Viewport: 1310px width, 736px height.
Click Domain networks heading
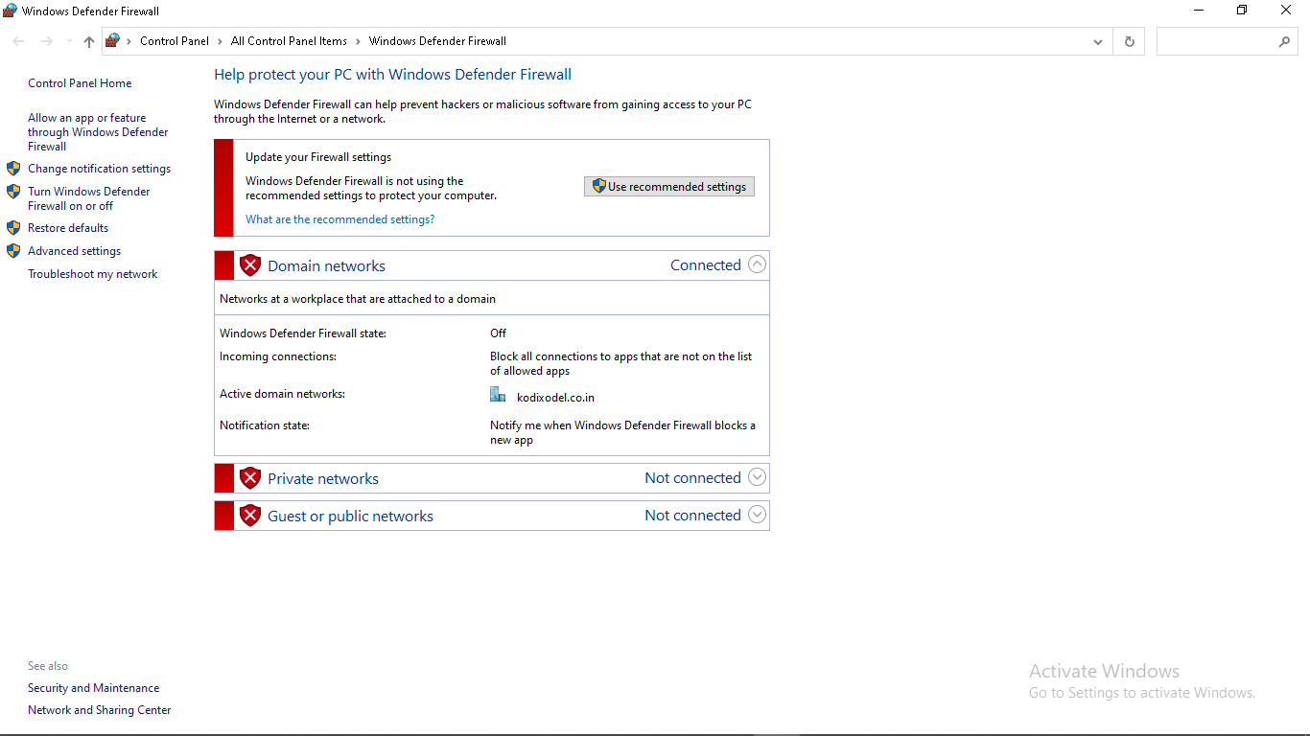click(x=326, y=266)
